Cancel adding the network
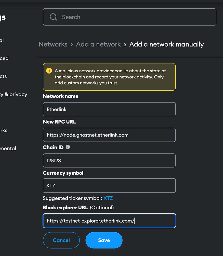 (61, 240)
